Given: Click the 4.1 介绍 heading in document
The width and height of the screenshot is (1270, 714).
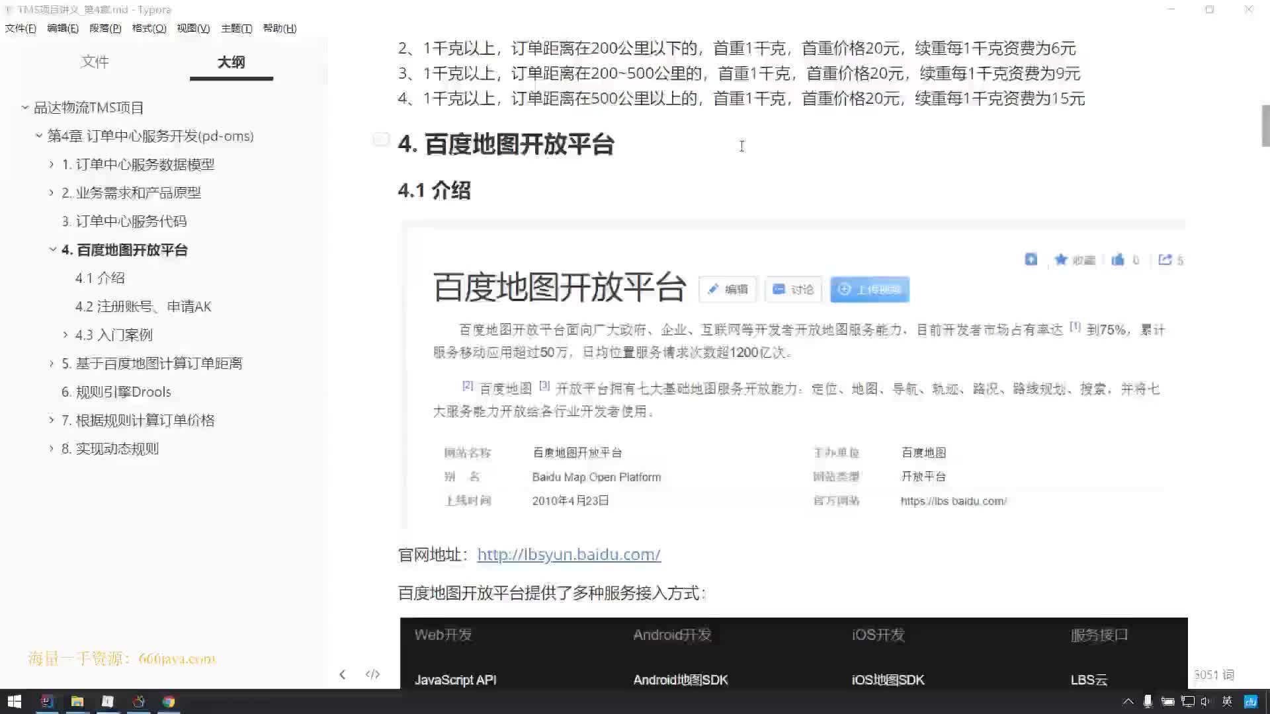Looking at the screenshot, I should 434,190.
